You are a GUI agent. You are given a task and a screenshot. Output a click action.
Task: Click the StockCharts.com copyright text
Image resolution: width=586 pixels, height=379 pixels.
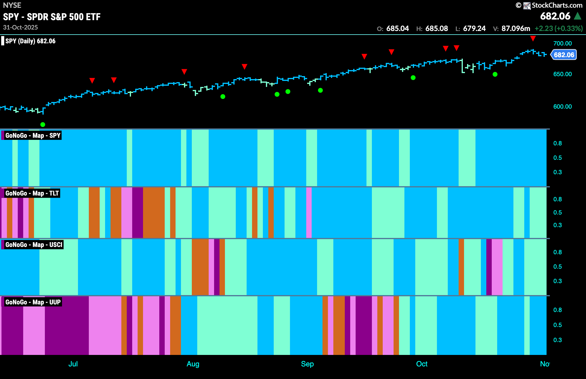(x=557, y=5)
